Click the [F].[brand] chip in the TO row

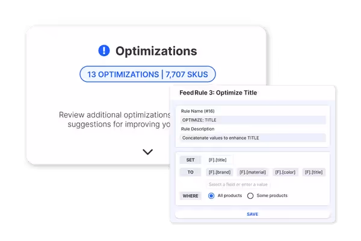(220, 172)
